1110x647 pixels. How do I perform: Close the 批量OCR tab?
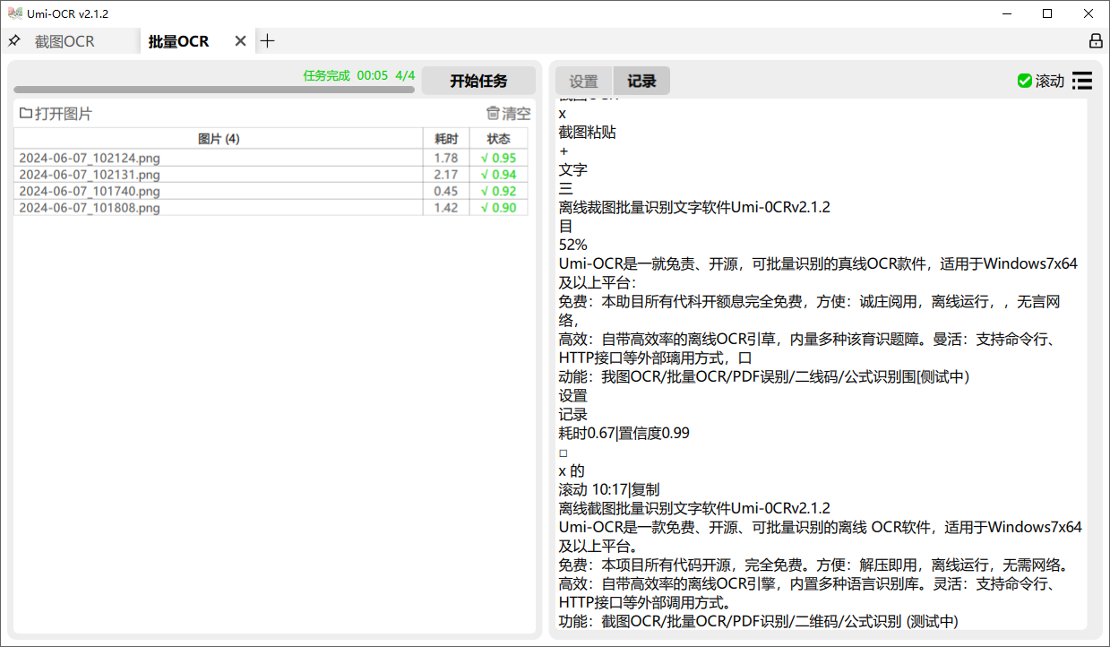pyautogui.click(x=240, y=41)
